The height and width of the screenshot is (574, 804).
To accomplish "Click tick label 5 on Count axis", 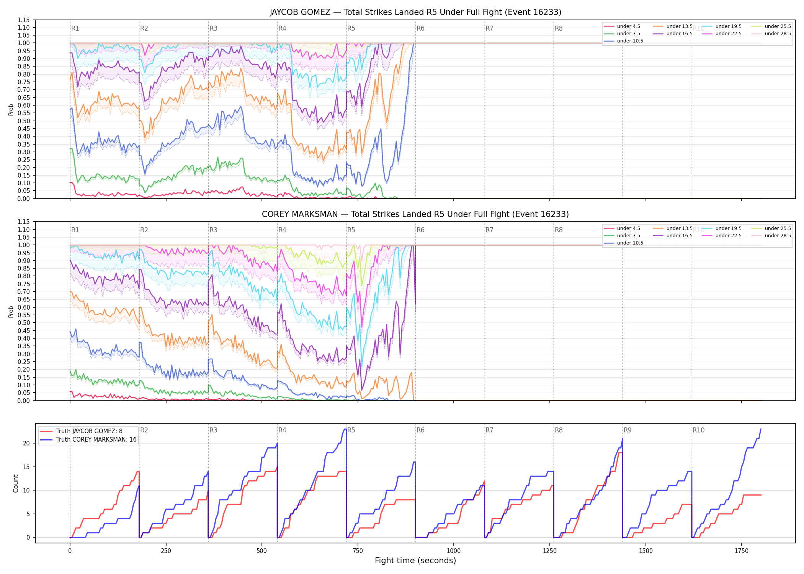I will [x=28, y=514].
